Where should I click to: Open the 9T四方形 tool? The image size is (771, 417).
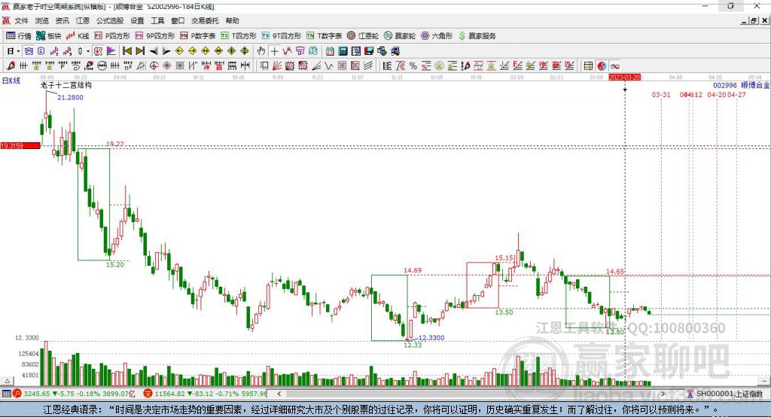[282, 36]
